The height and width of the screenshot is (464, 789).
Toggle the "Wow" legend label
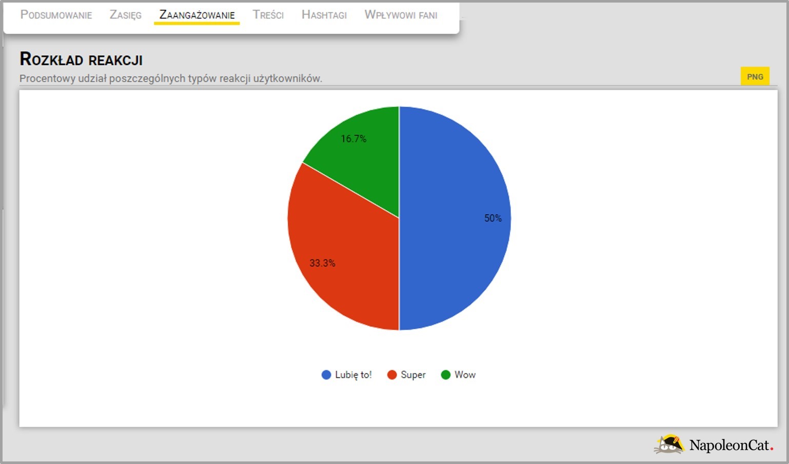click(x=465, y=375)
